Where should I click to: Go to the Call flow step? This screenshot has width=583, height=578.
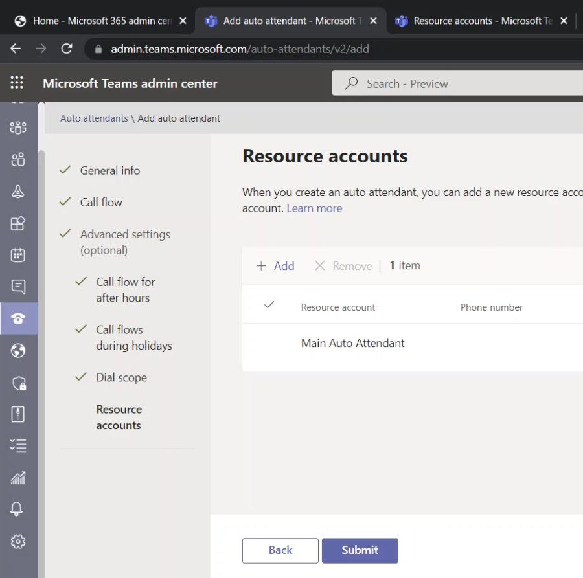(x=101, y=203)
